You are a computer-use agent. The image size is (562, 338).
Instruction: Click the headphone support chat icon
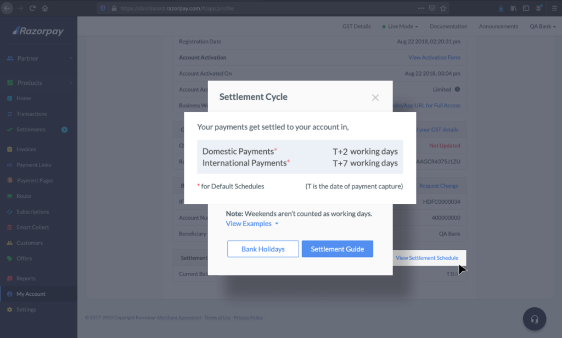pos(535,319)
